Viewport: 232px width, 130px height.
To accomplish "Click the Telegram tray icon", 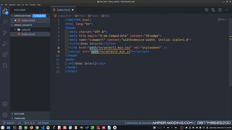I will pos(186,127).
